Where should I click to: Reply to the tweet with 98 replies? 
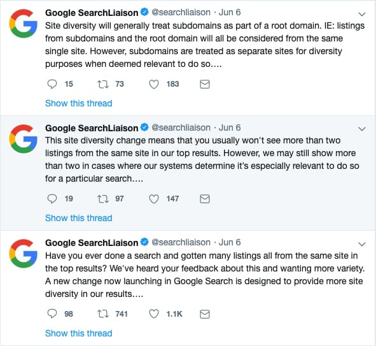click(x=52, y=314)
